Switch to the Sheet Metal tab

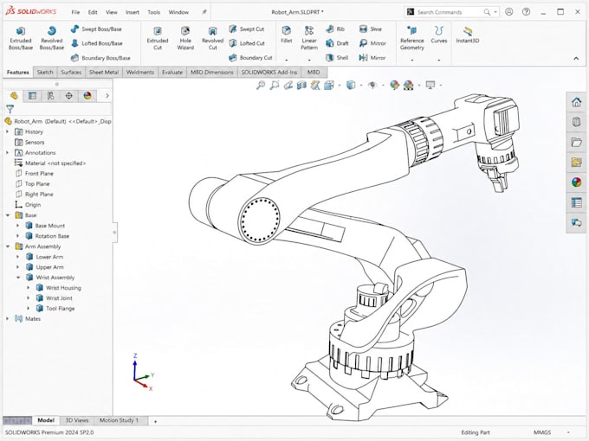[104, 72]
